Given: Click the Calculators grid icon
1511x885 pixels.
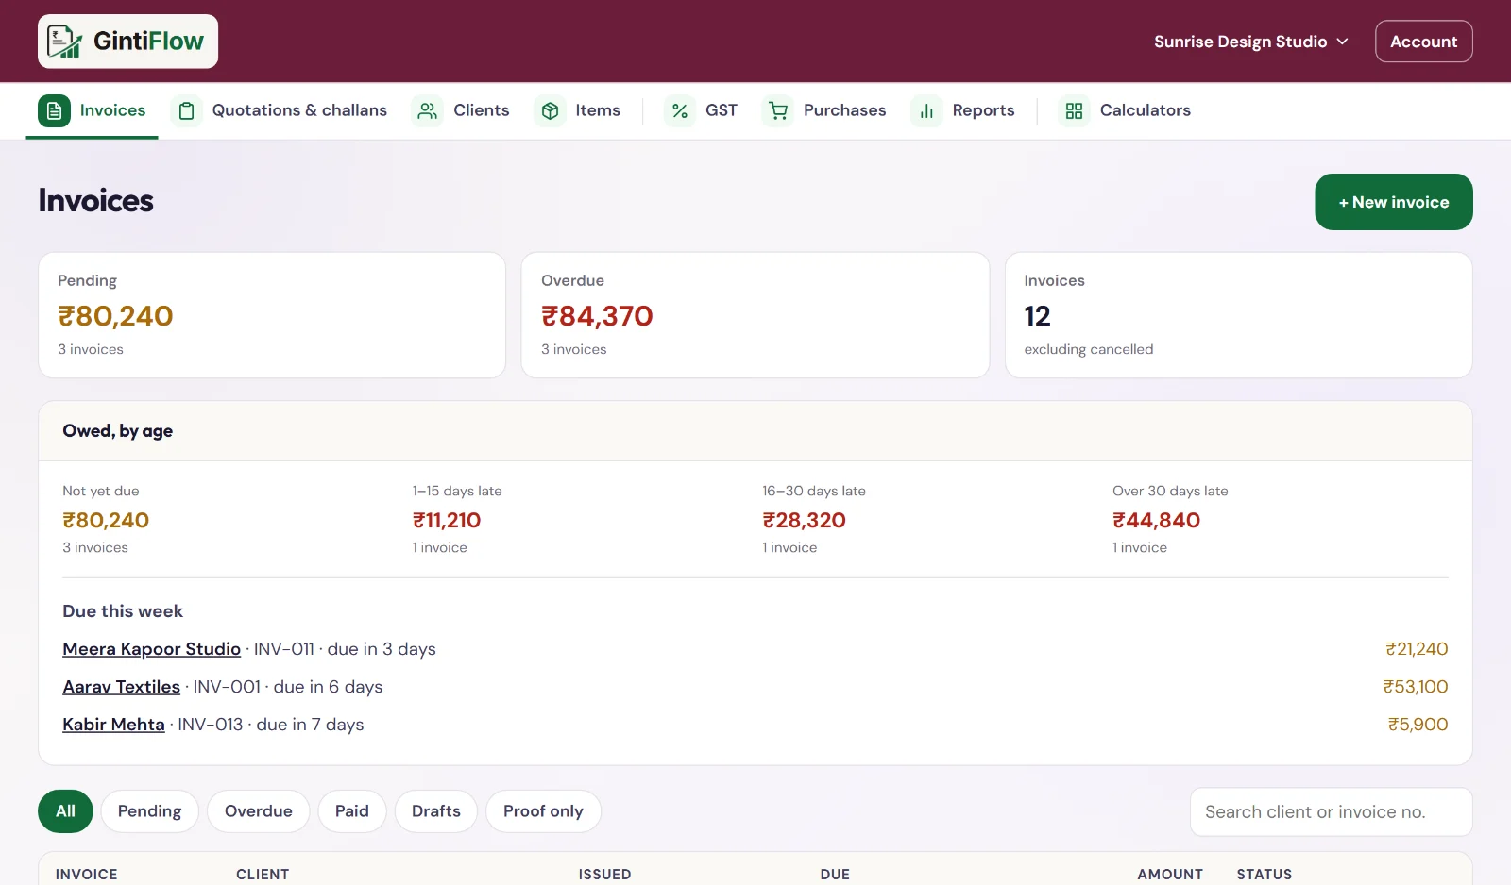Looking at the screenshot, I should [x=1074, y=110].
